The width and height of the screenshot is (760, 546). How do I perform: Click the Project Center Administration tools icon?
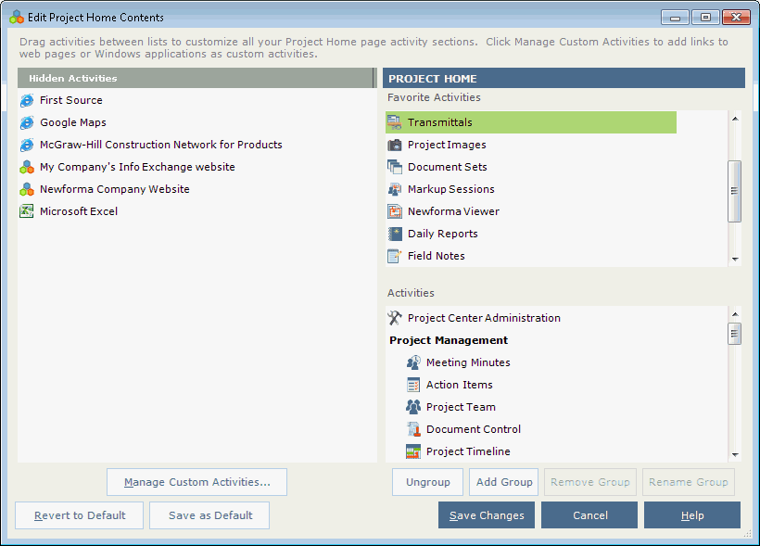coord(395,318)
